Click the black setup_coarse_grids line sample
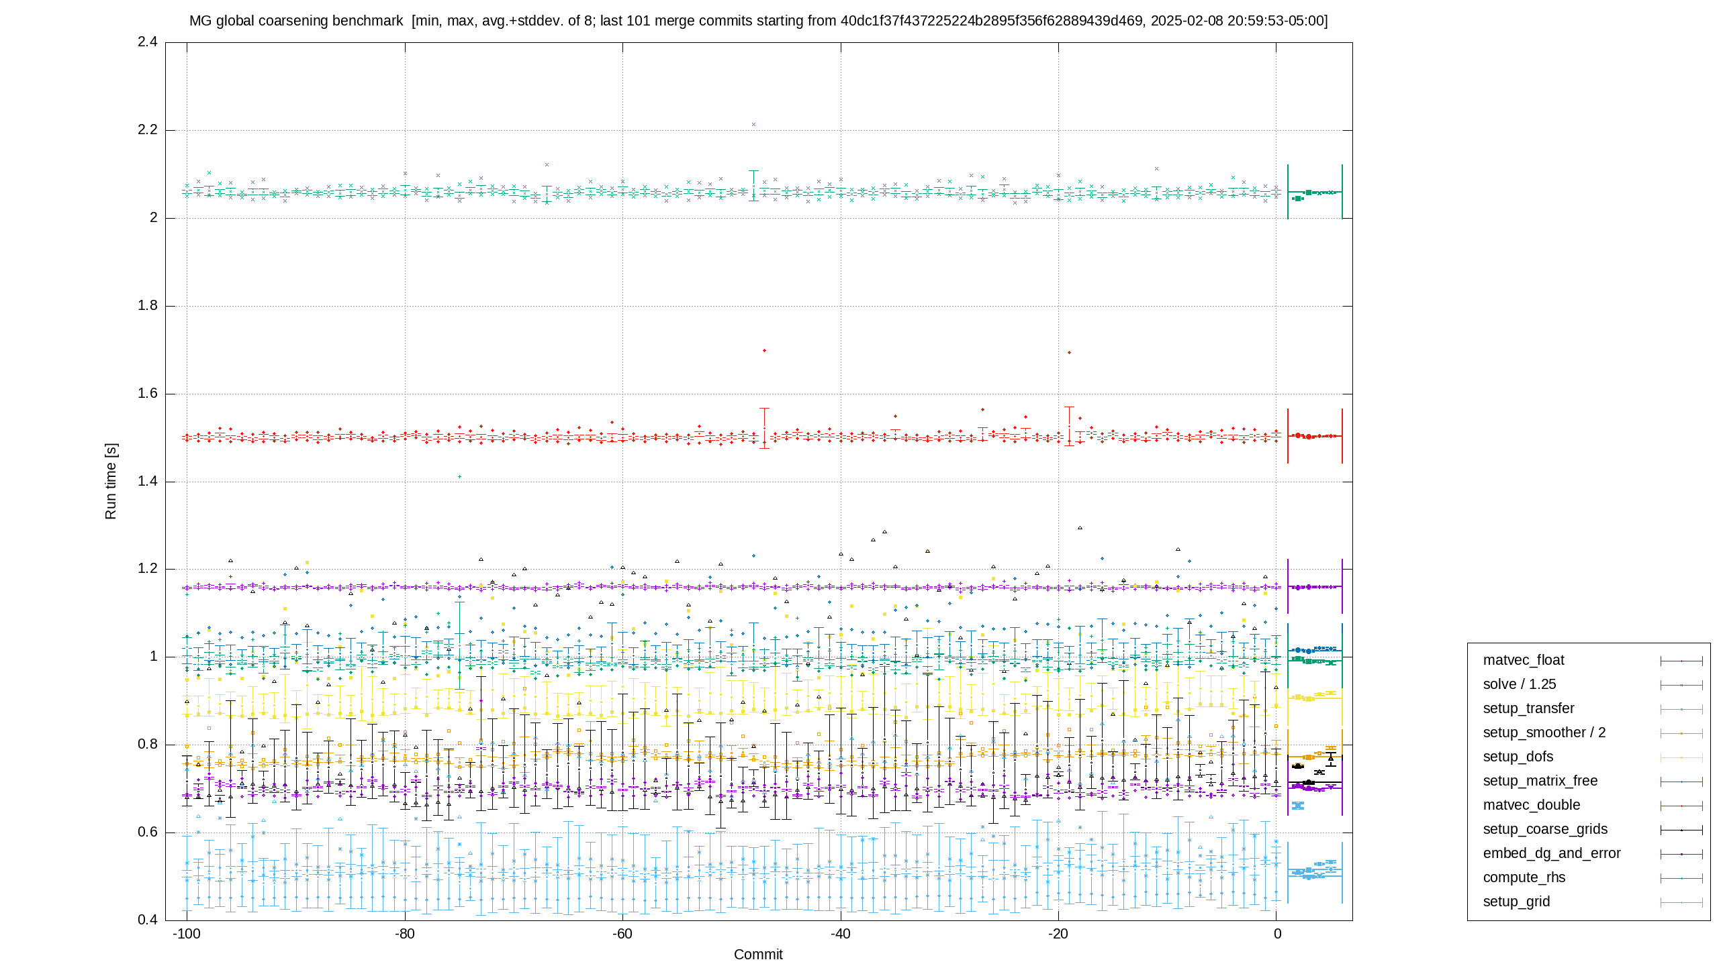Image resolution: width=1719 pixels, height=966 pixels. coord(1681,830)
